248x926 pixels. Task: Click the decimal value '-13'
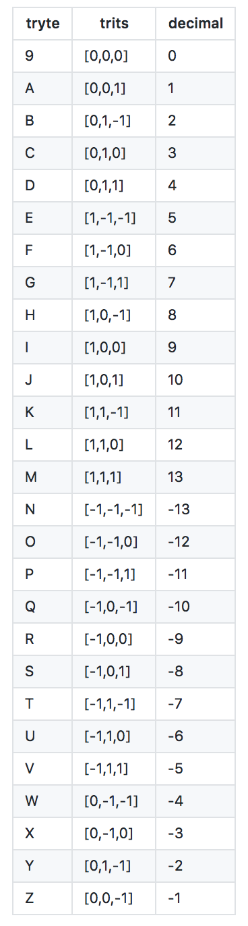click(179, 510)
